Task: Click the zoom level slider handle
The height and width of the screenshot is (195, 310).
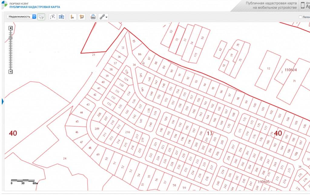Action: (x=11, y=38)
